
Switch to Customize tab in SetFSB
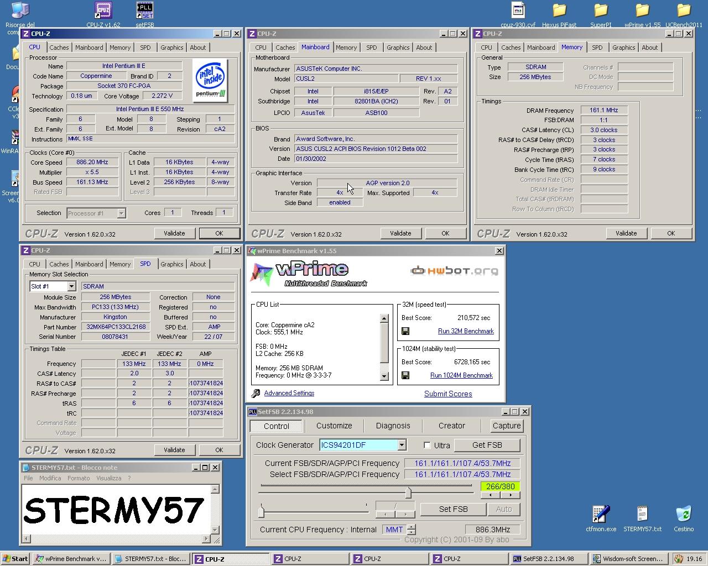334,426
